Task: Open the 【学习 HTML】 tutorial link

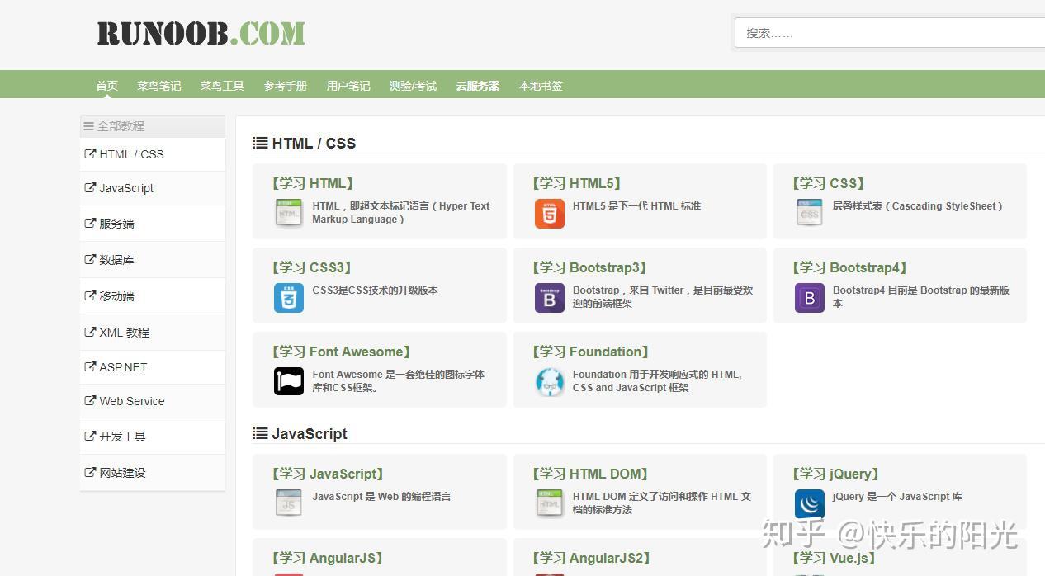Action: pos(312,183)
